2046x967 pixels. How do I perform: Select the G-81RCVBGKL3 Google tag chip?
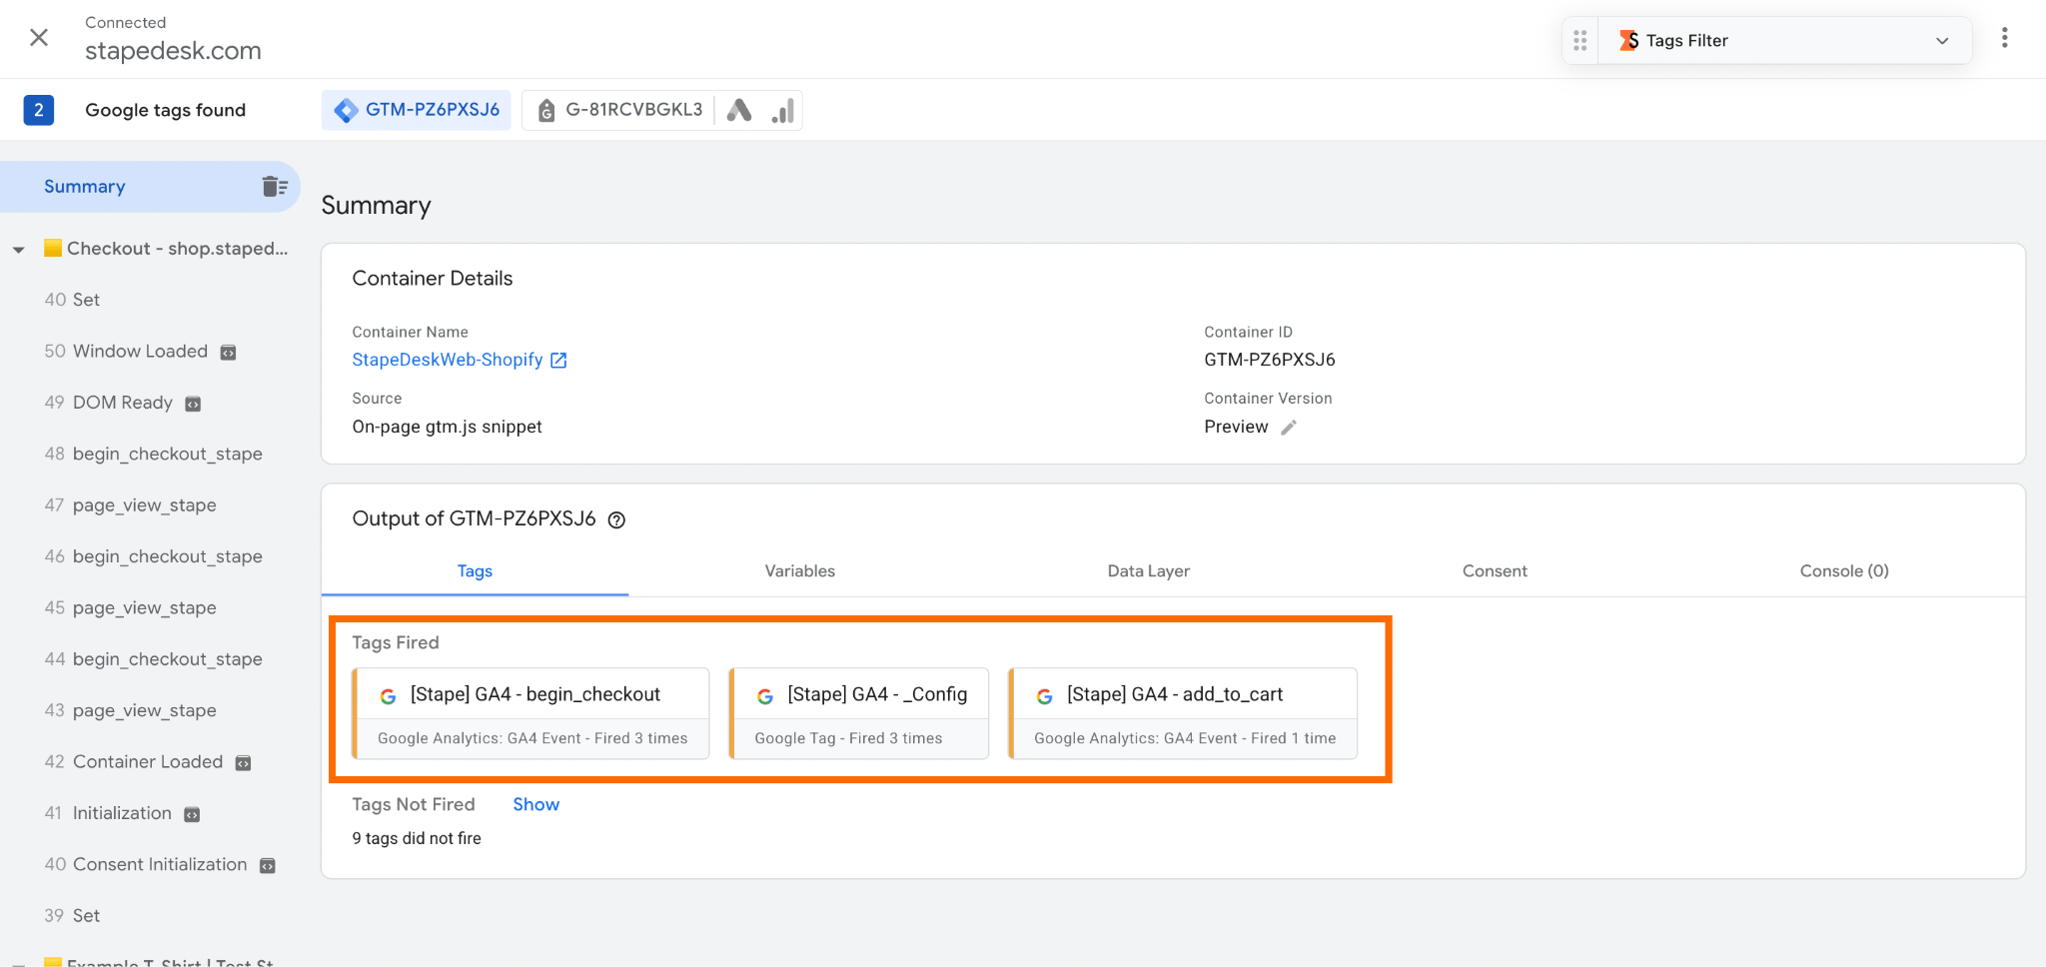[619, 110]
